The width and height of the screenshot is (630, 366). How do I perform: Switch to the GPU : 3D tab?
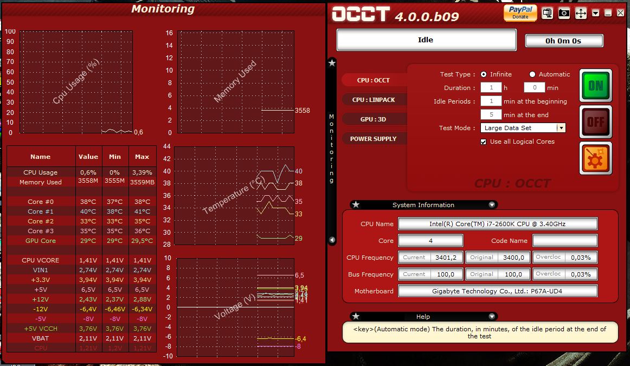click(x=373, y=119)
